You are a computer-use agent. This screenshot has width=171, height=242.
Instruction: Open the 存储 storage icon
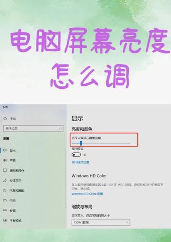(x=5, y=210)
